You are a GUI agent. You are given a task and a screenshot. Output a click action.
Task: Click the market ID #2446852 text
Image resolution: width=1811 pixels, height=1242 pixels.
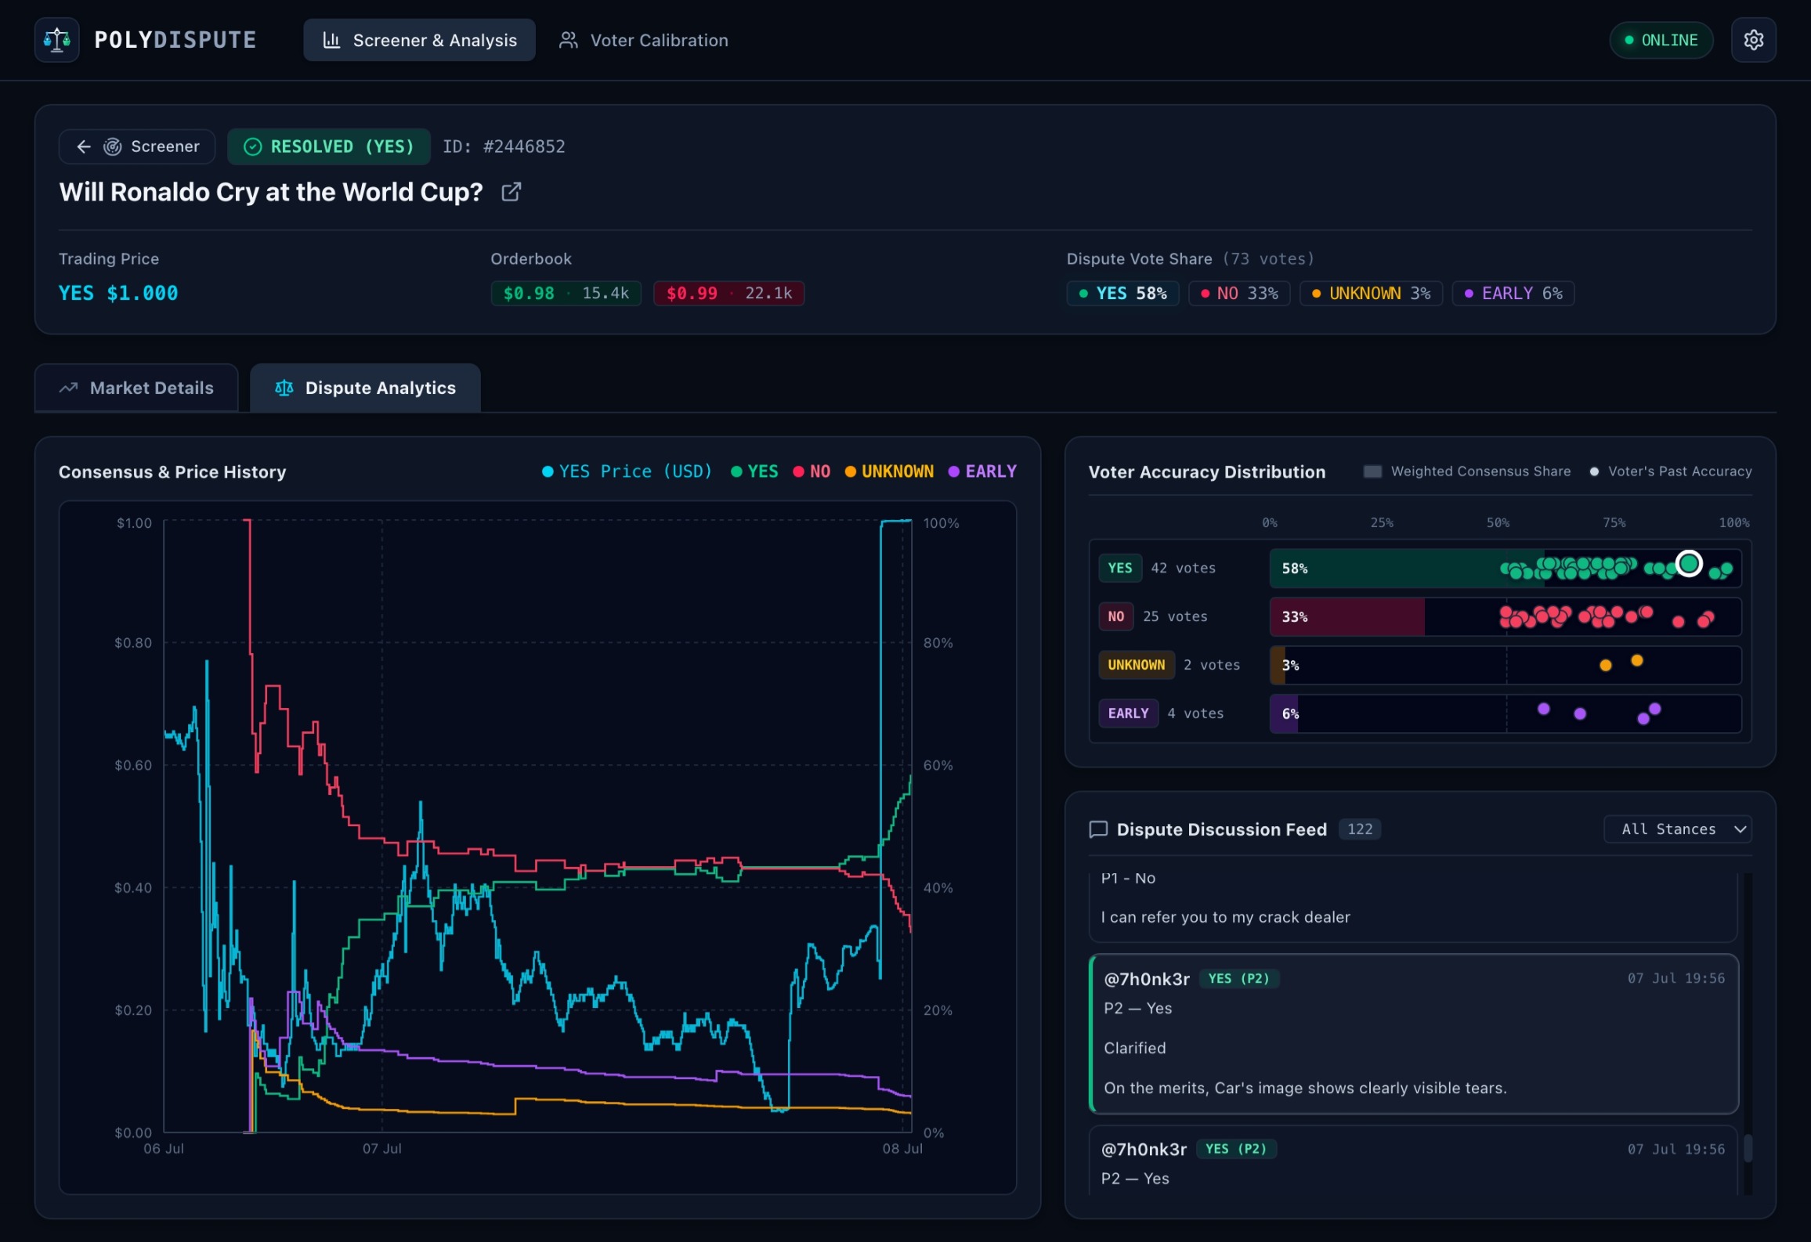[504, 146]
